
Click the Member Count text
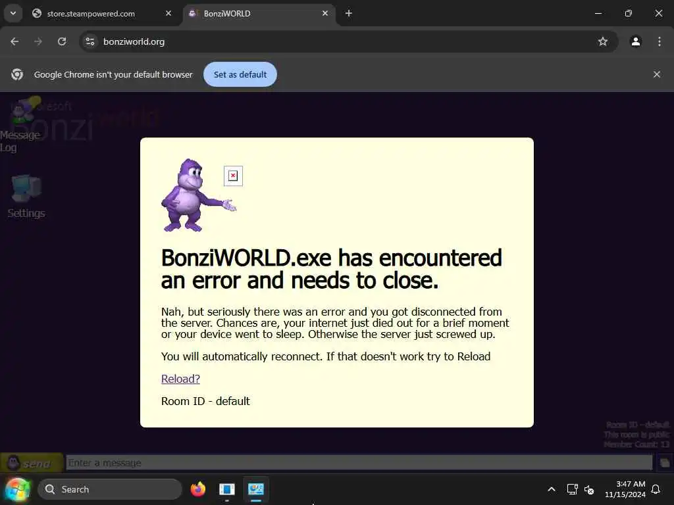(x=636, y=445)
